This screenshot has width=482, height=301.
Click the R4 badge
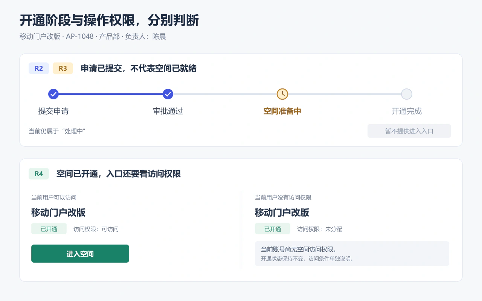coord(39,174)
